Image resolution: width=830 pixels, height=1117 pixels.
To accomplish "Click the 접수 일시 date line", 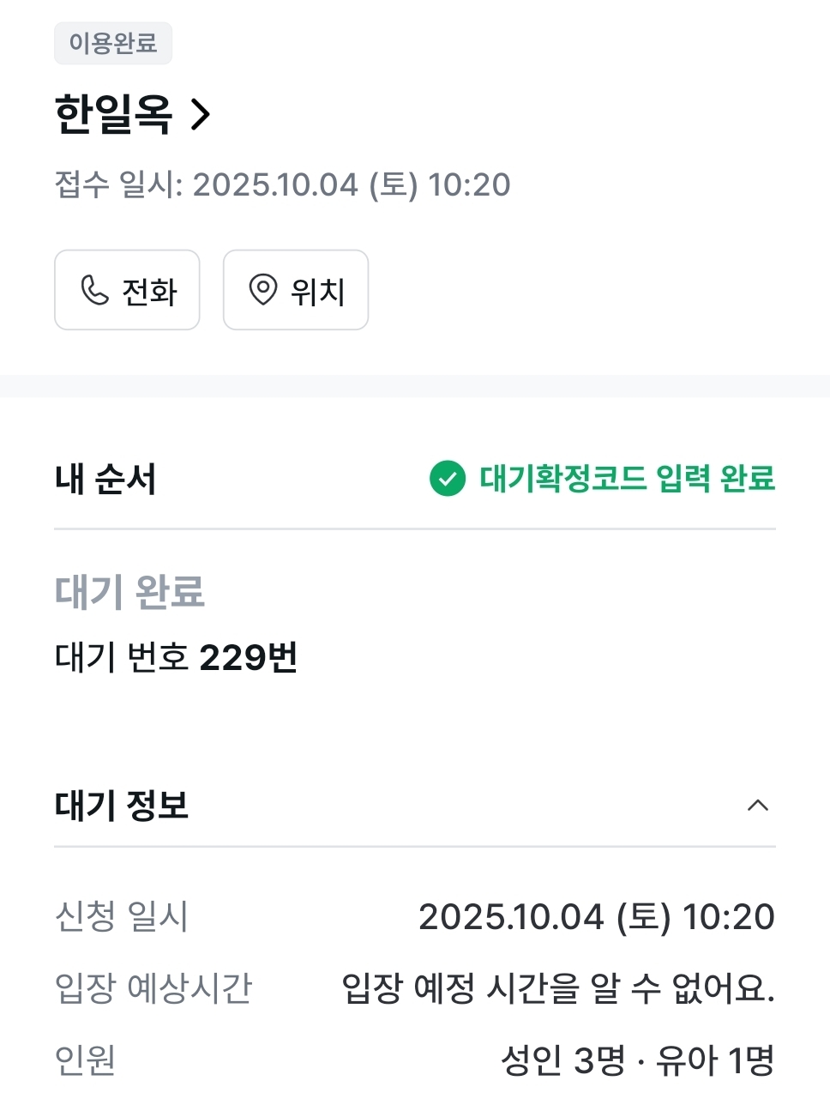I will coord(282,184).
